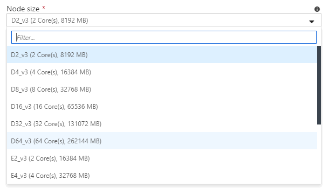This screenshot has width=329, height=194.
Task: Collapse the Node size dropdown arrow
Action: pyautogui.click(x=312, y=22)
